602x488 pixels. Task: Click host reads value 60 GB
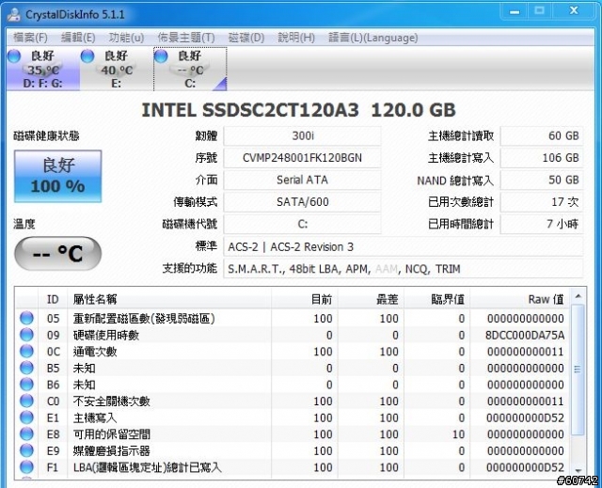542,135
